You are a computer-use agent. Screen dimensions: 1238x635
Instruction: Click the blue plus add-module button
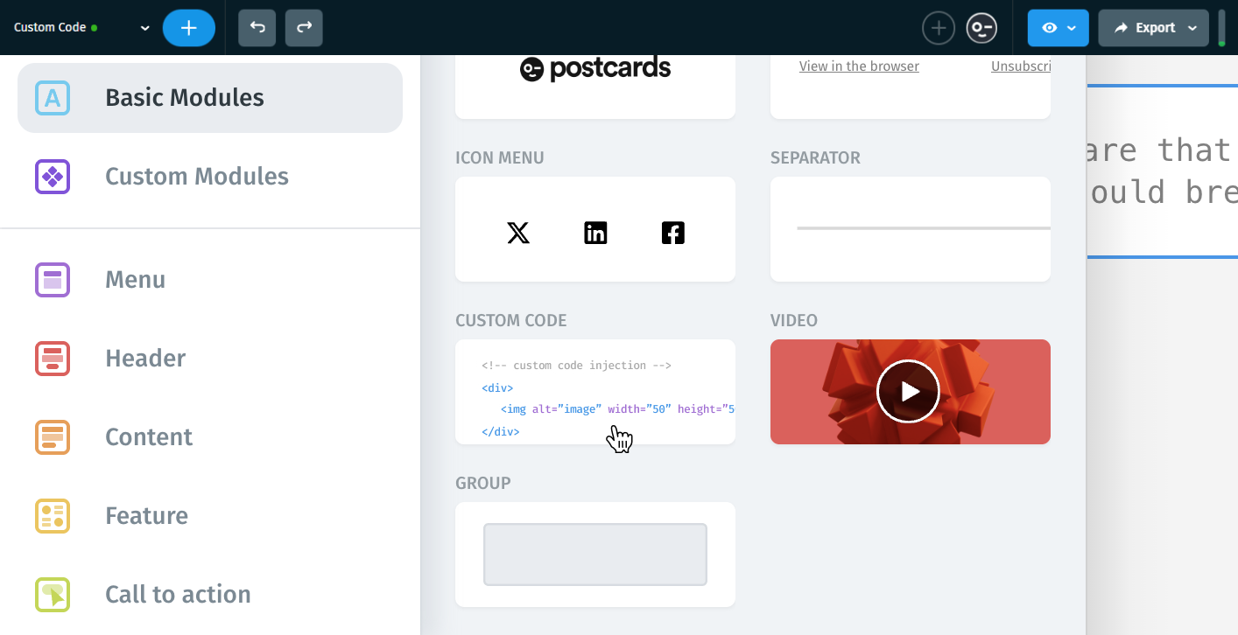pos(188,28)
